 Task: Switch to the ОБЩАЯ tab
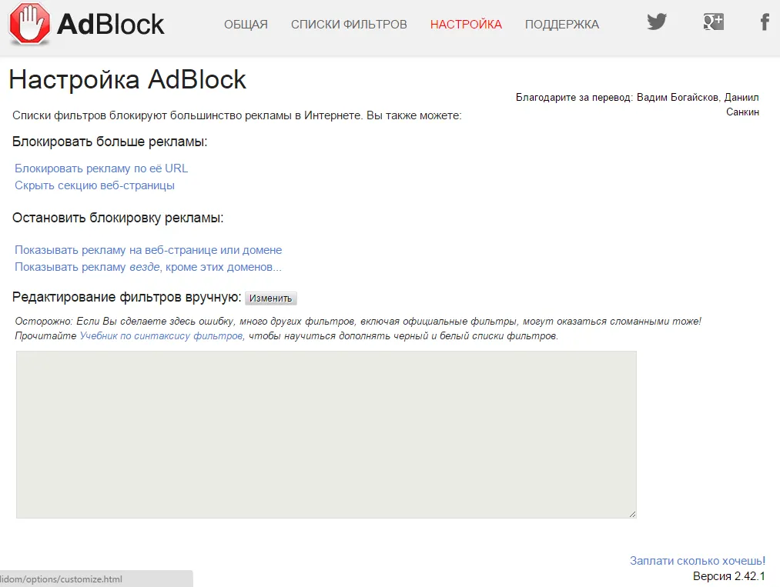[246, 25]
